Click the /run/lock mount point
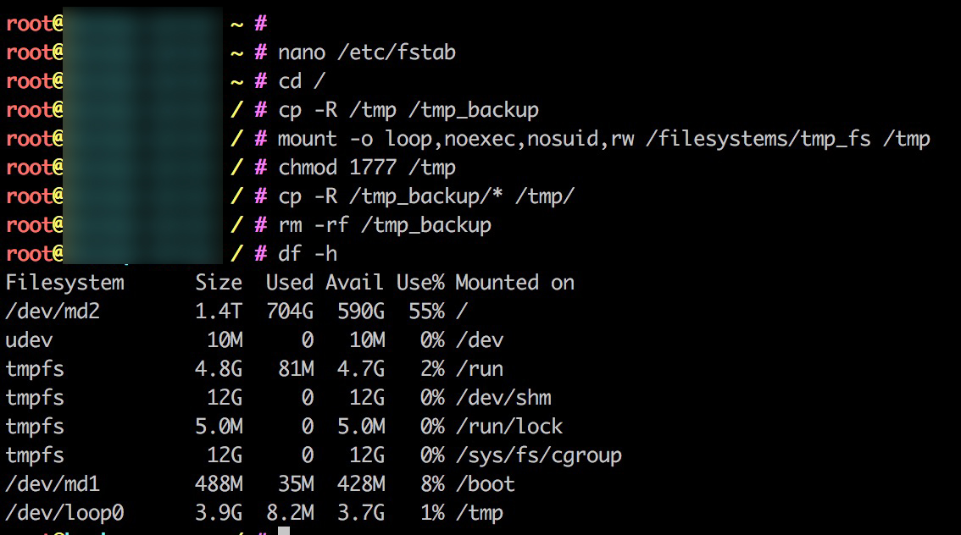Image resolution: width=961 pixels, height=535 pixels. coord(508,427)
